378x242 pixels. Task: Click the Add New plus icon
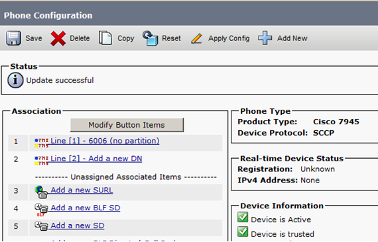265,38
